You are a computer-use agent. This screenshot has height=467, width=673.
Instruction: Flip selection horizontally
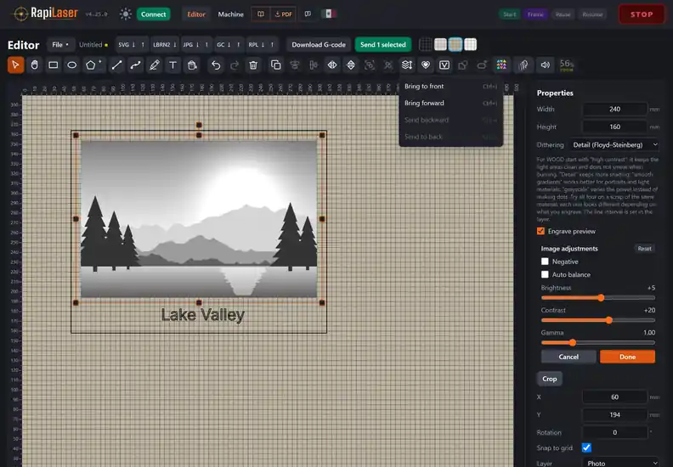332,65
